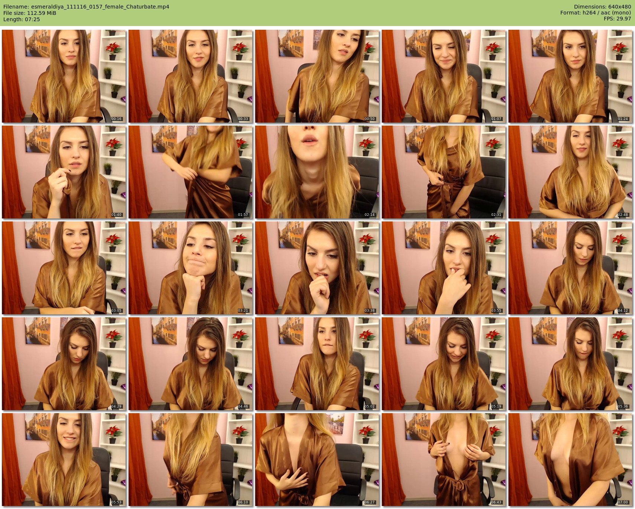The image size is (635, 509).
Task: Click the thumbnail timestamped 04:12
Action: [570, 268]
